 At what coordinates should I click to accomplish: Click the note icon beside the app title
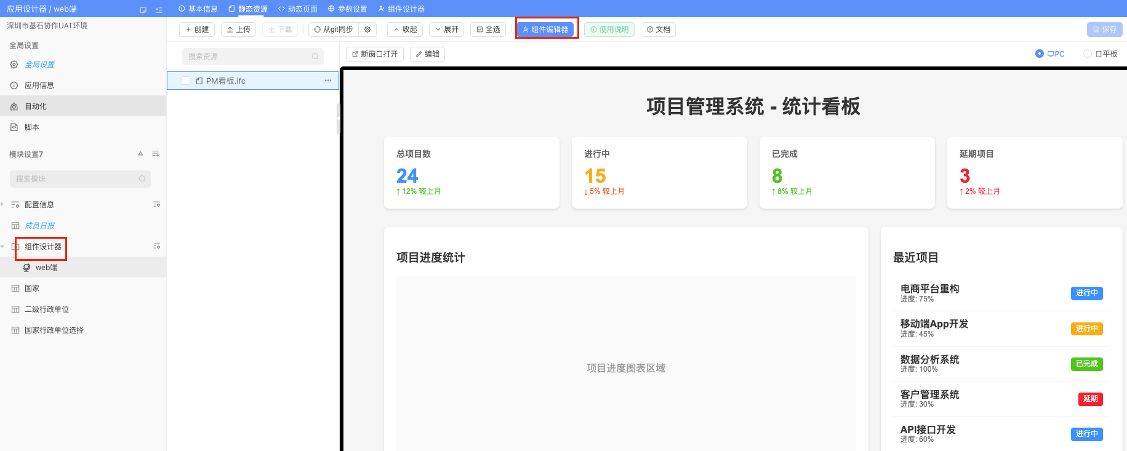(x=143, y=9)
